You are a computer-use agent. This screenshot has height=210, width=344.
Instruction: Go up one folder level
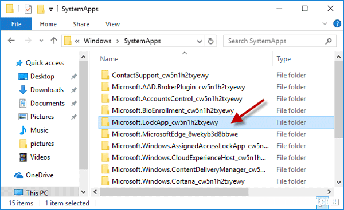click(x=54, y=41)
